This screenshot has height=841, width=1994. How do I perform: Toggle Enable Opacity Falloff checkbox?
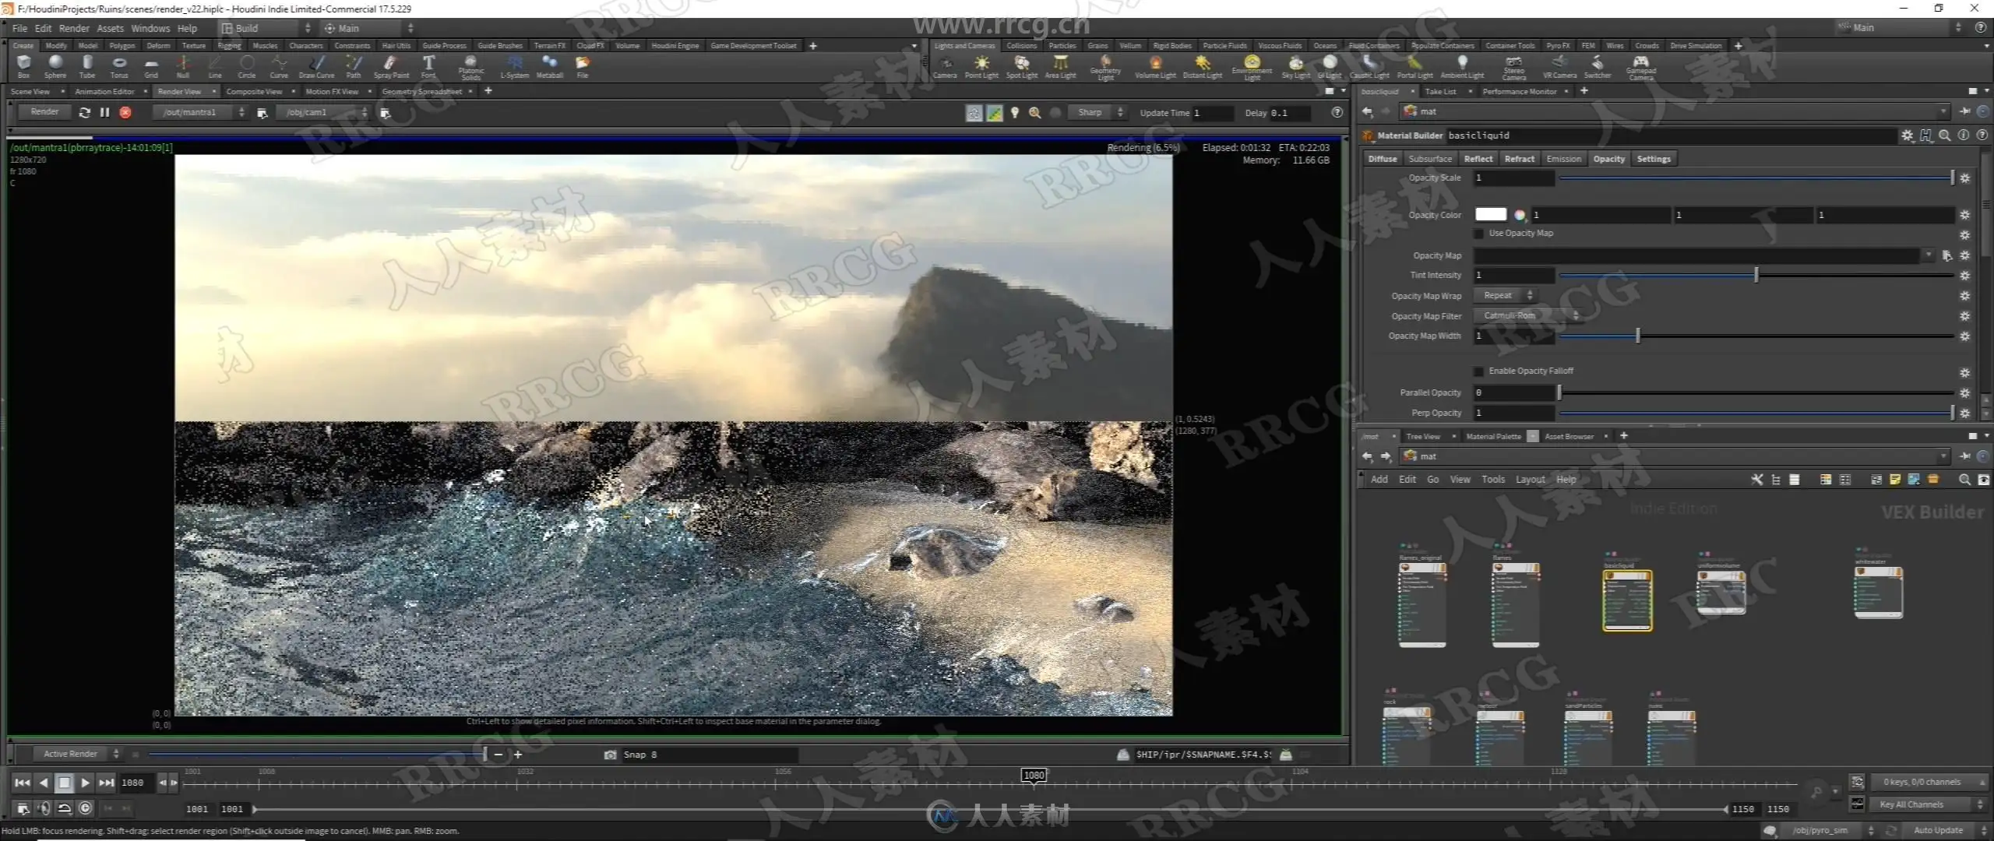point(1478,371)
